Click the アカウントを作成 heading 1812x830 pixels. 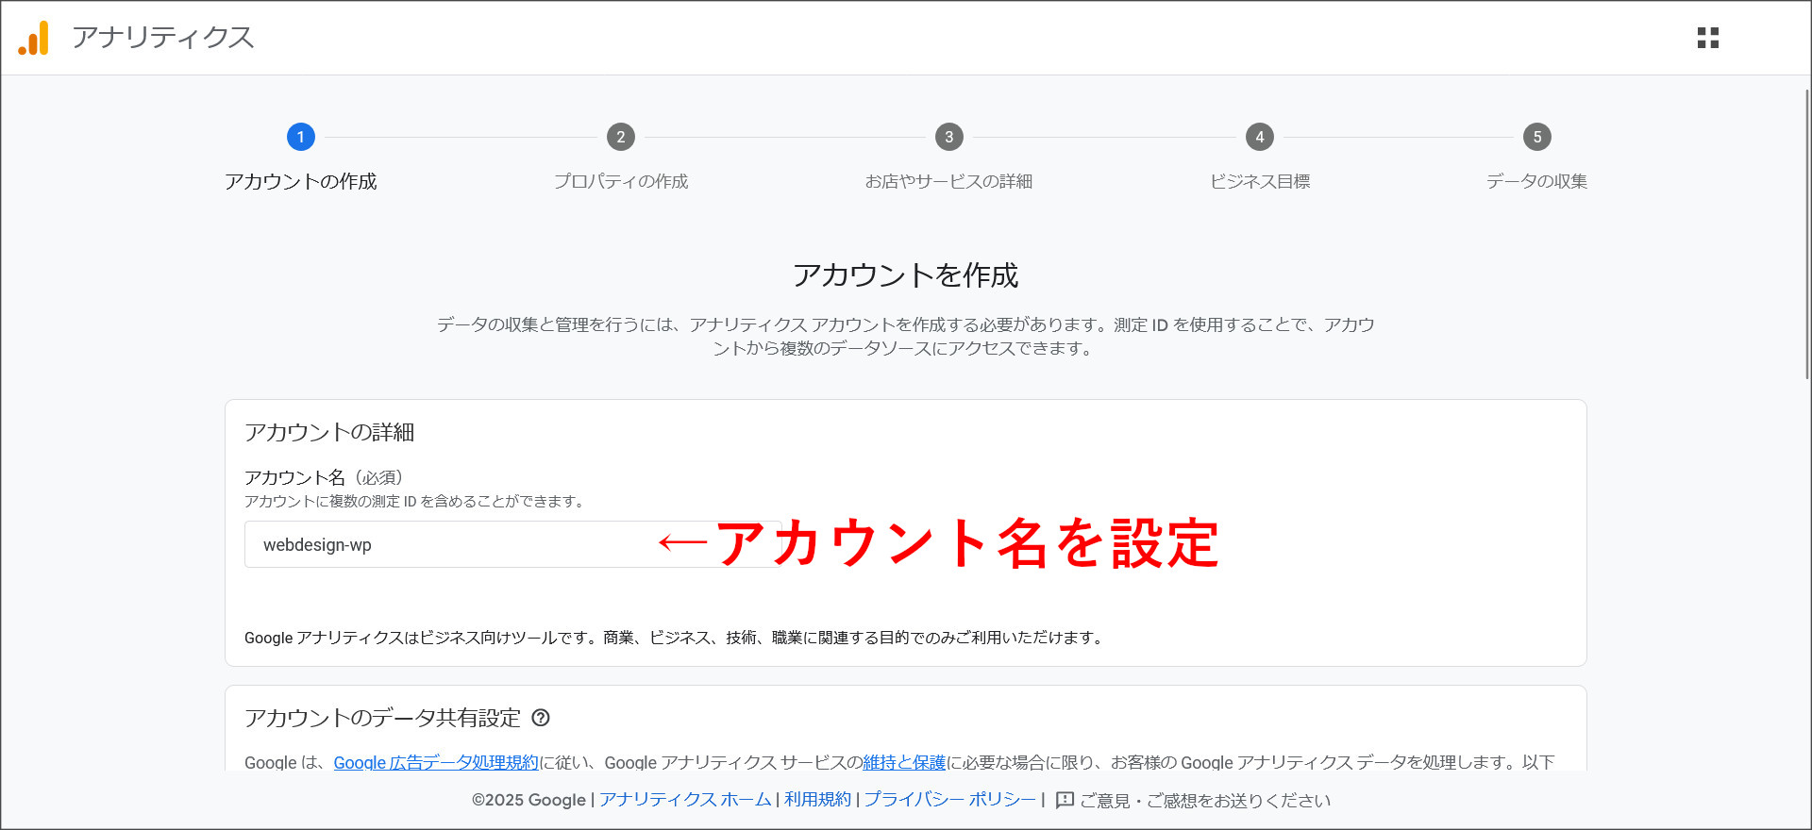pyautogui.click(x=906, y=275)
